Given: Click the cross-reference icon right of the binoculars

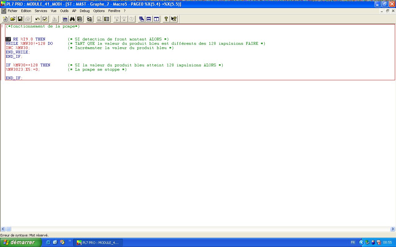Looking at the screenshot, I should pos(80,19).
